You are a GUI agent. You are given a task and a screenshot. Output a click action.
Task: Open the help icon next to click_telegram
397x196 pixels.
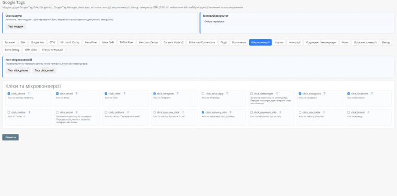coord(178,93)
